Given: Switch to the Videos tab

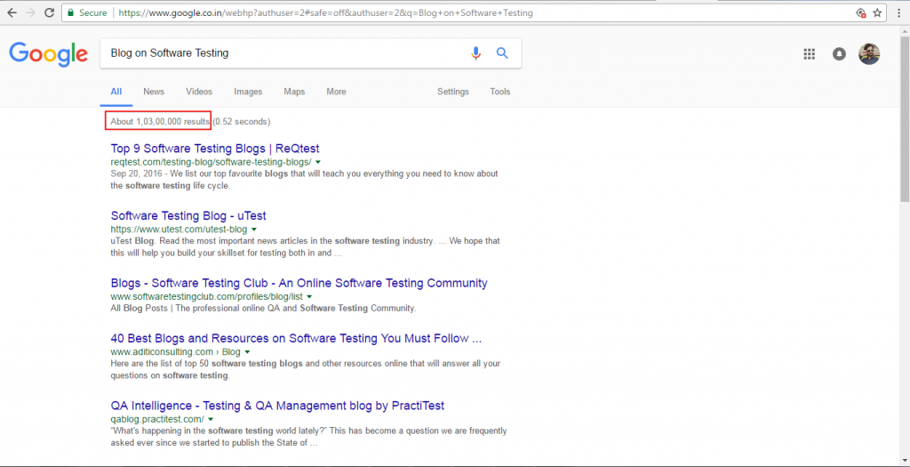Looking at the screenshot, I should click(199, 92).
